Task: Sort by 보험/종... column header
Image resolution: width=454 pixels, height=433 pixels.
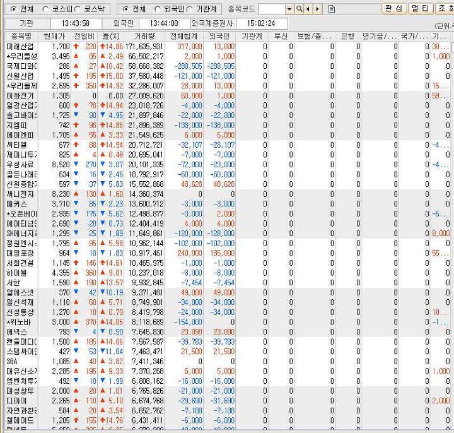Action: click(x=314, y=36)
